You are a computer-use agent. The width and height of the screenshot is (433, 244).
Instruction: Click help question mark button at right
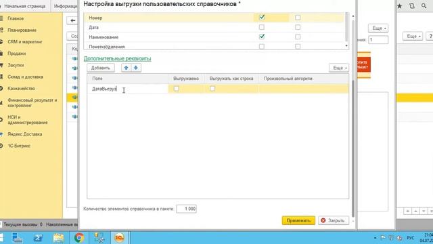(430, 36)
